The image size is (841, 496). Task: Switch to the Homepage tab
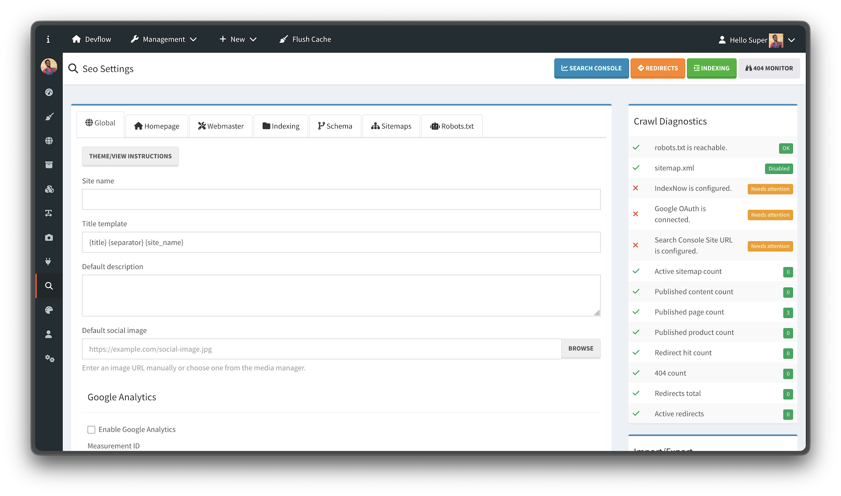[x=157, y=126]
